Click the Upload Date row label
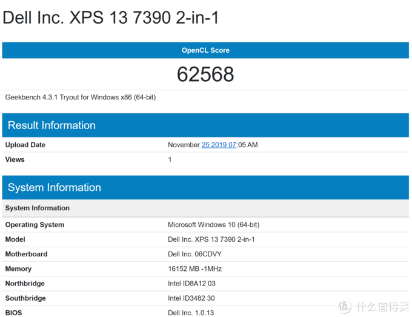 click(25, 145)
